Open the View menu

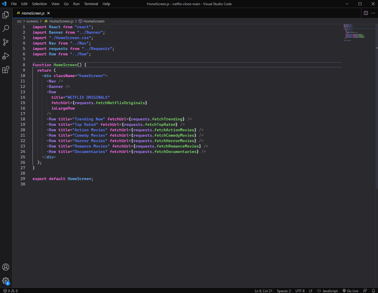tap(55, 4)
